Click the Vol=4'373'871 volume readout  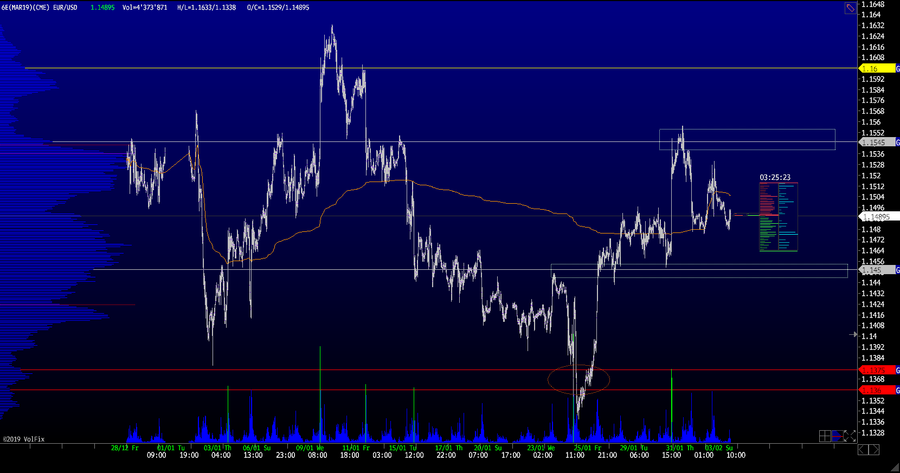(x=145, y=8)
